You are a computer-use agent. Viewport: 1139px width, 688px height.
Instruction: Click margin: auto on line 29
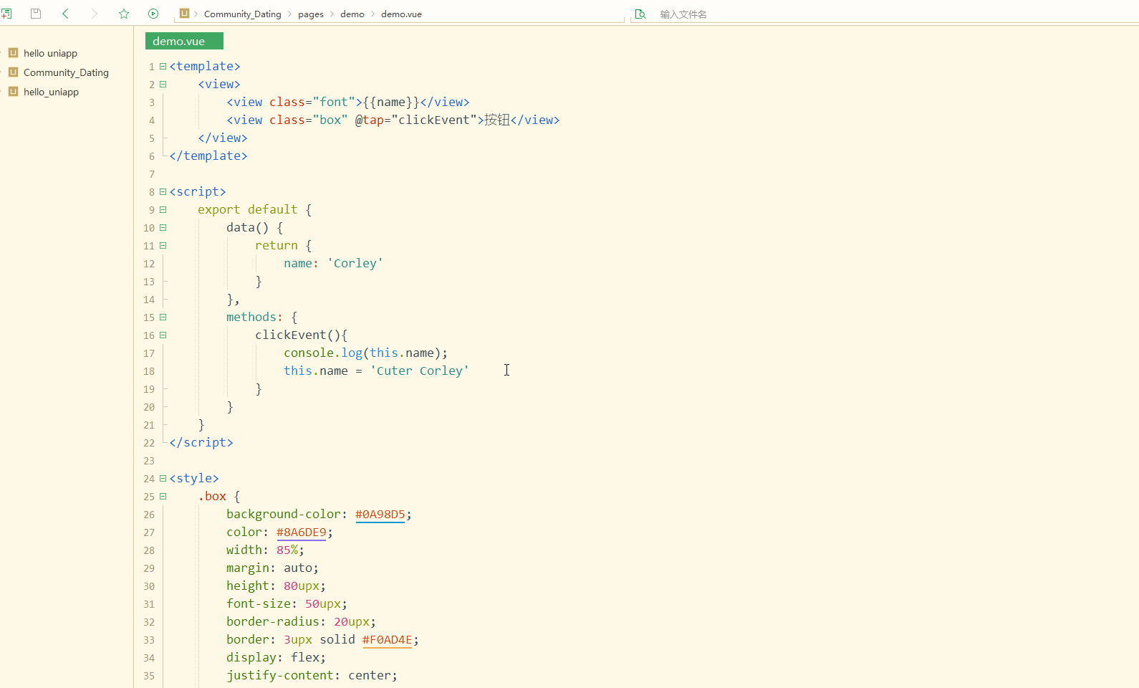tap(272, 568)
